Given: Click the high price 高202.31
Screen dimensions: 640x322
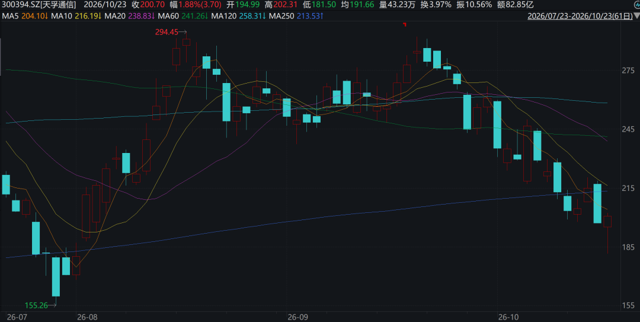Looking at the screenshot, I should (281, 5).
